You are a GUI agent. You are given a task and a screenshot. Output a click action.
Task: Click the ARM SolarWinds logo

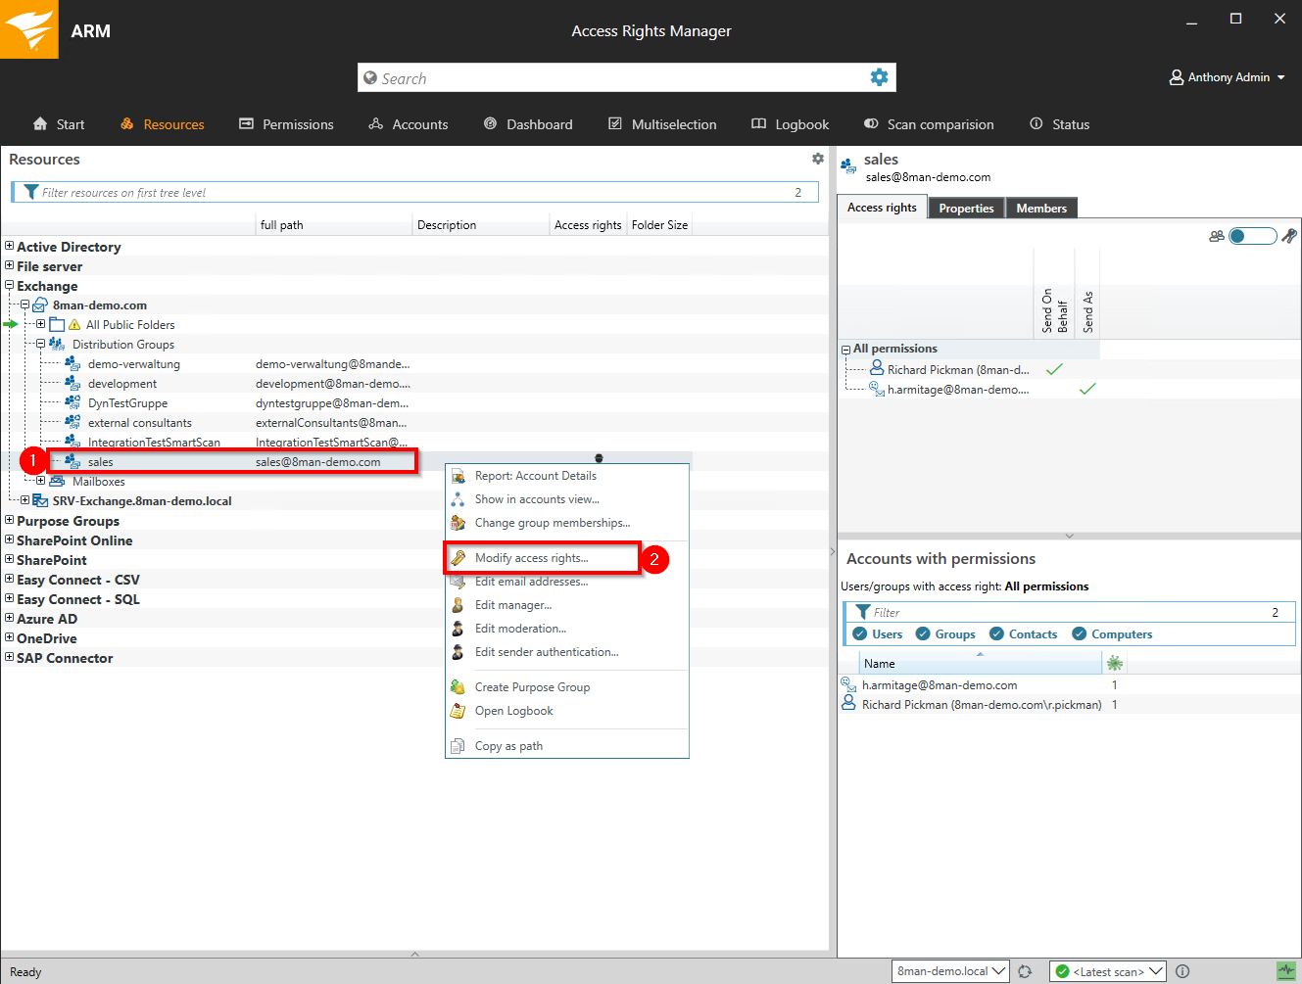(29, 29)
